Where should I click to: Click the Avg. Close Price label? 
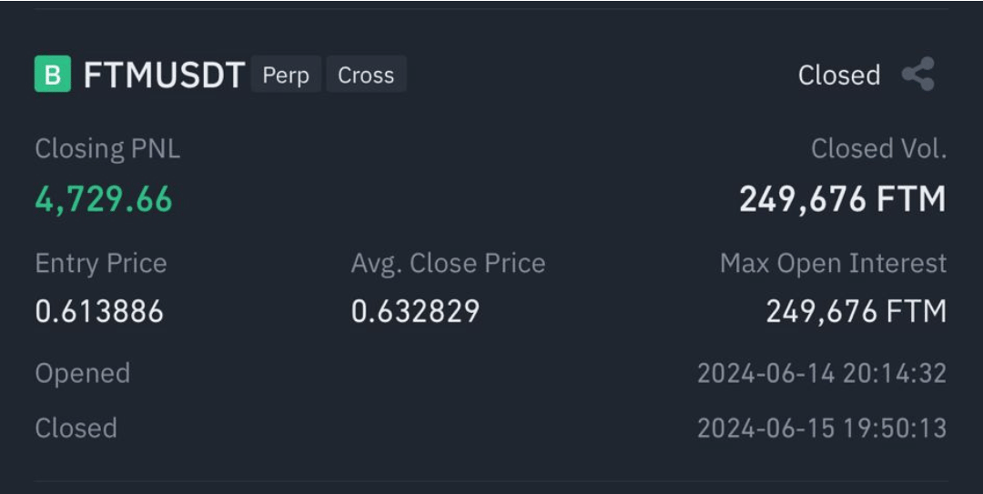click(448, 263)
